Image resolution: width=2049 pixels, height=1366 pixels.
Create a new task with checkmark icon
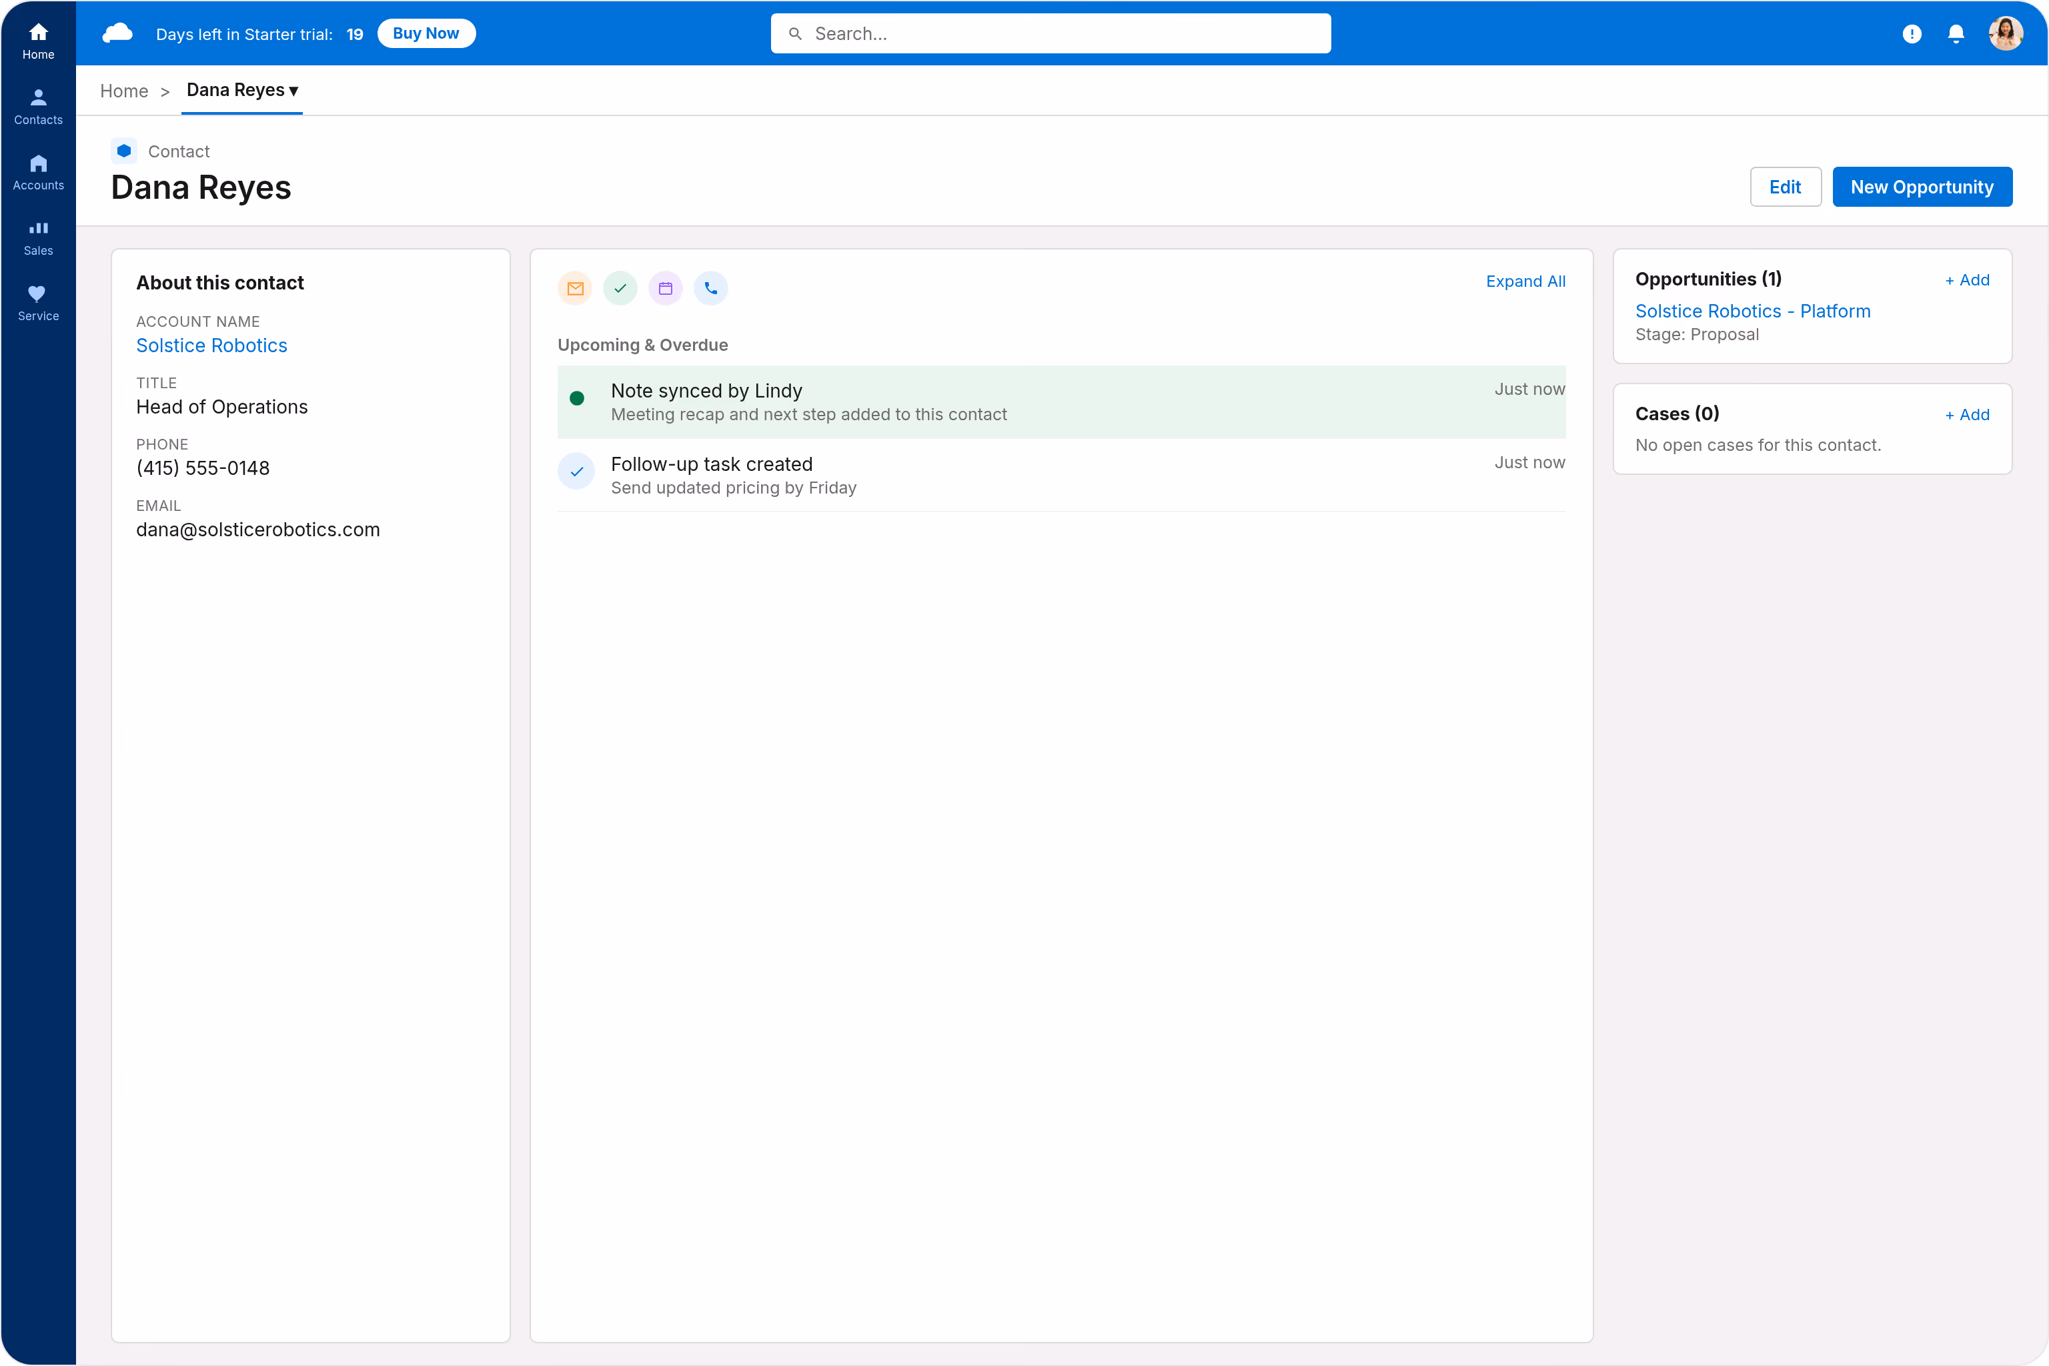(620, 288)
